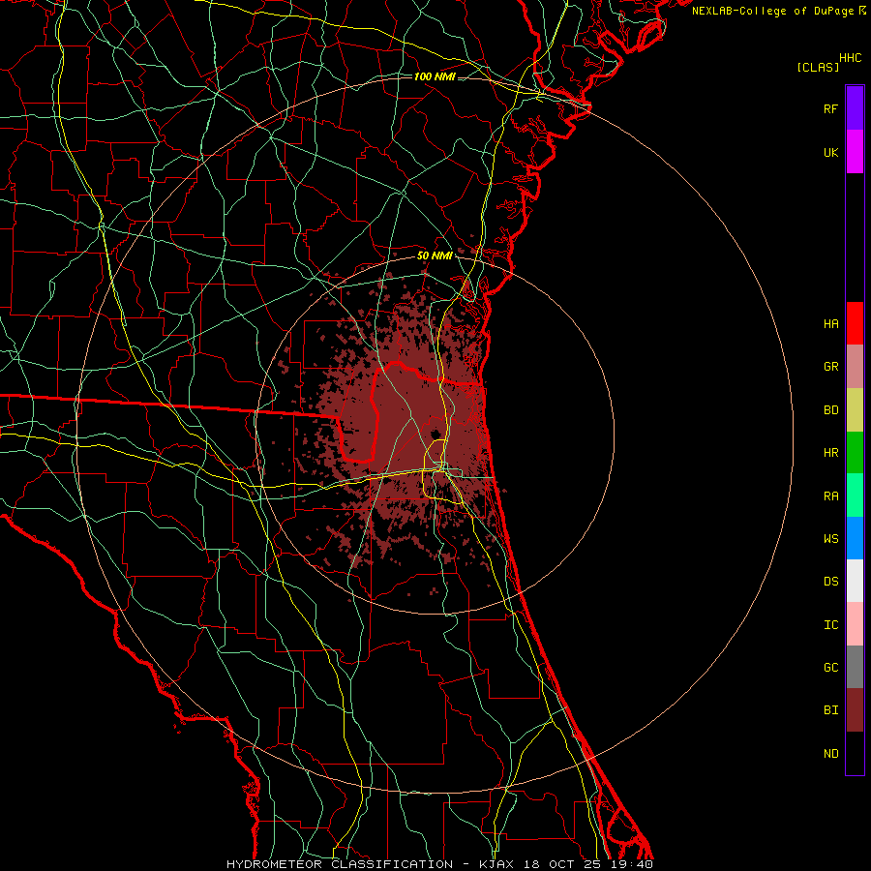Click the DS white legend swatch
Viewport: 871px width, 871px height.
855,581
